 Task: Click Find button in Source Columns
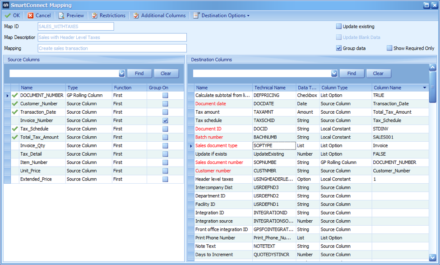point(139,73)
